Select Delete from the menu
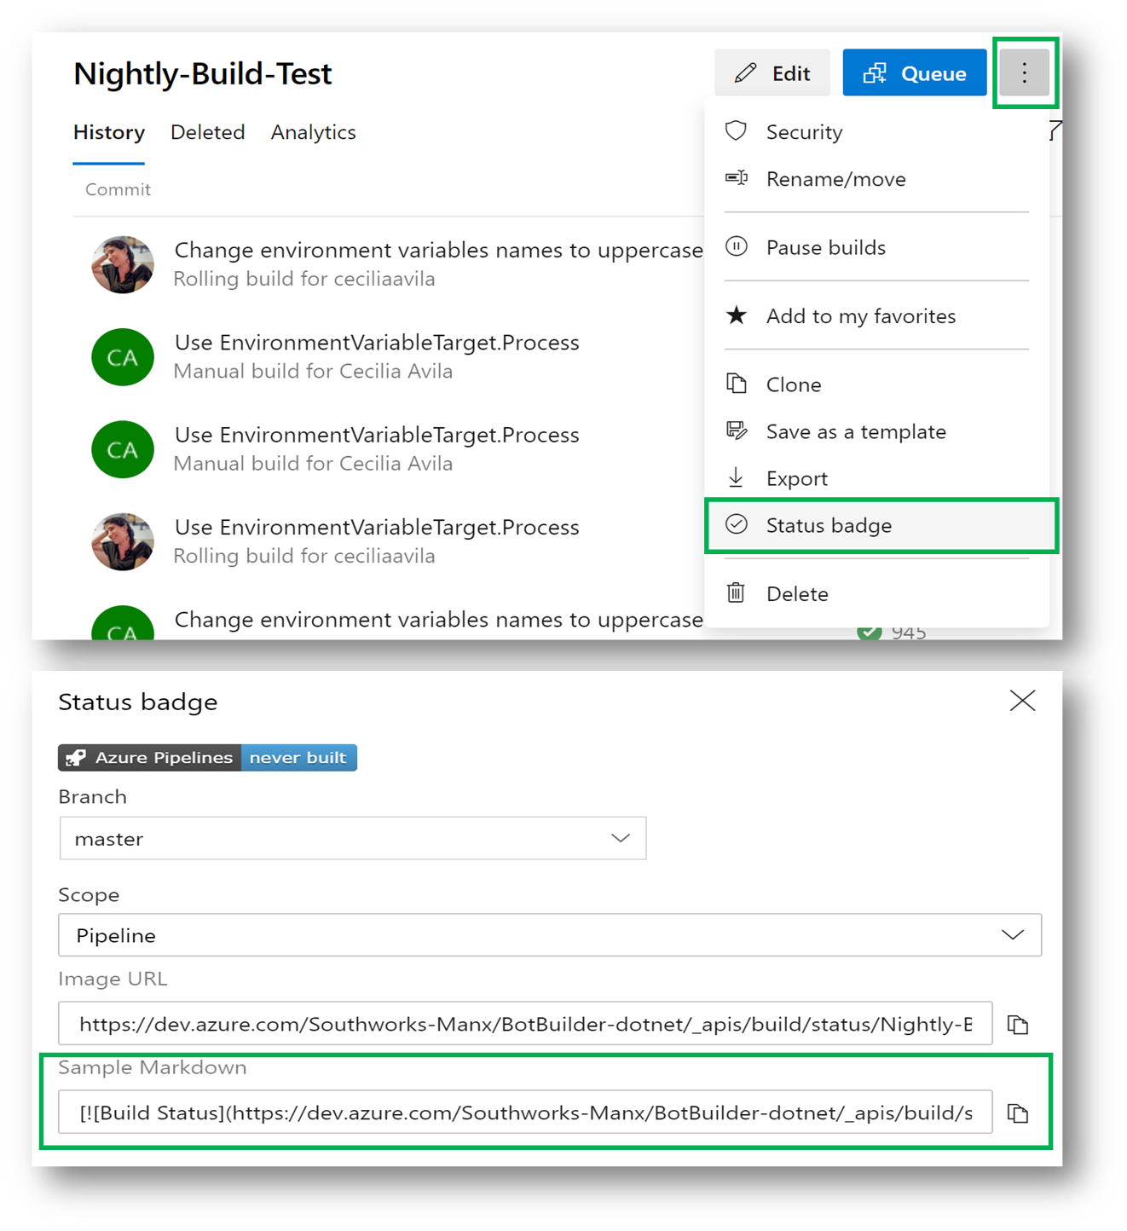1127x1231 pixels. pyautogui.click(x=877, y=593)
